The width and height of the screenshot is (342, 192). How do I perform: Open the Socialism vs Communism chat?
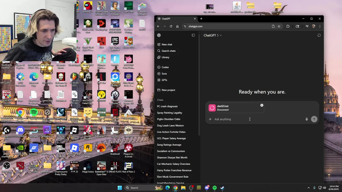point(171,151)
